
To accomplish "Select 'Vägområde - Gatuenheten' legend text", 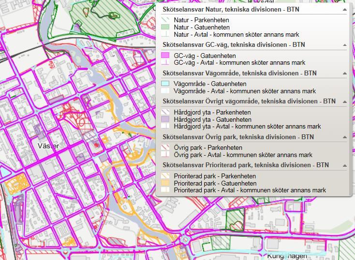I will pos(210,84).
